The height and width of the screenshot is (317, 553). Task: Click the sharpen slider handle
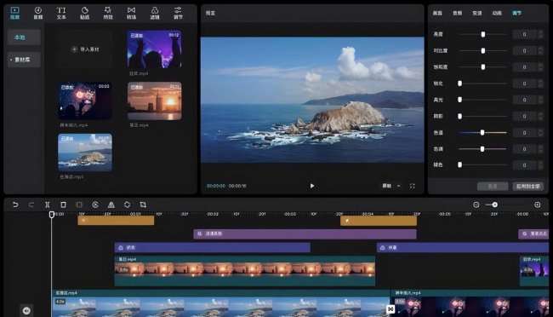point(459,84)
